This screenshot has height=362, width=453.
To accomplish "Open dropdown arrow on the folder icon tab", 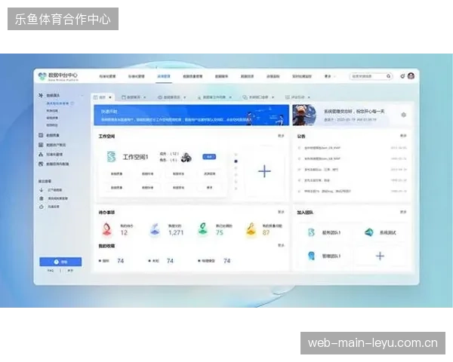I will [x=144, y=97].
